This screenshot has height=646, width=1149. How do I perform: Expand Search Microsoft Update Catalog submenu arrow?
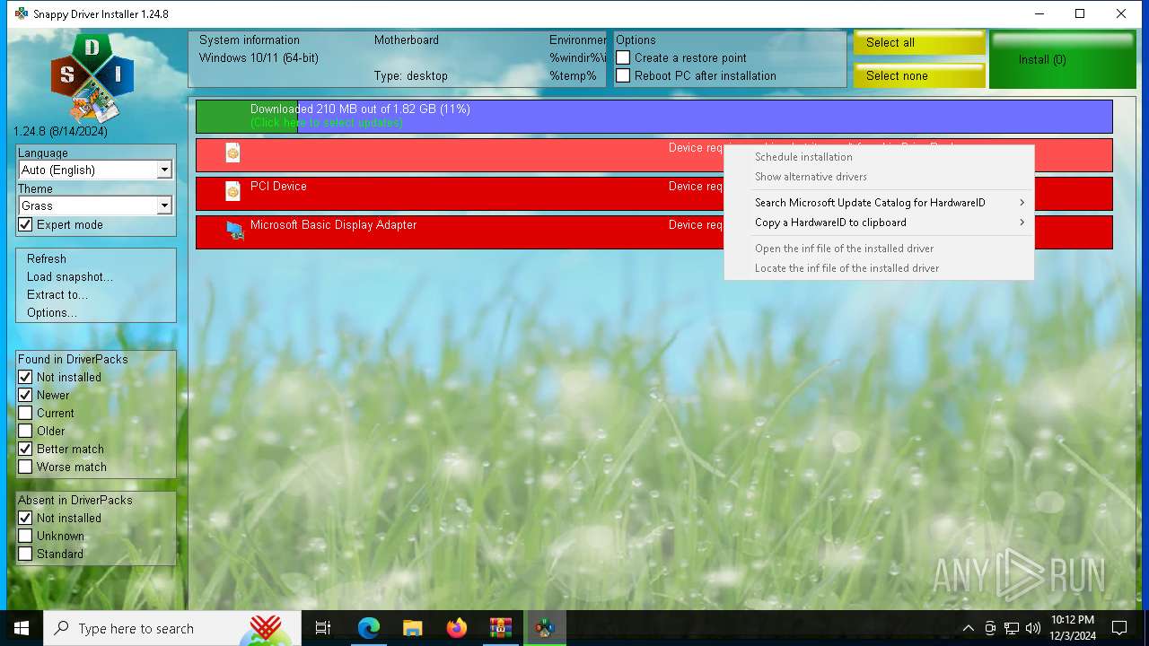click(x=1022, y=203)
